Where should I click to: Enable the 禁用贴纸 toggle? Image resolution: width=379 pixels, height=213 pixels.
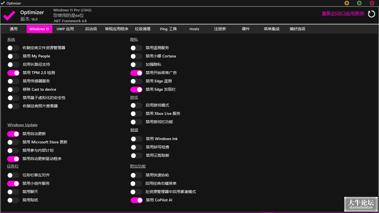(13, 200)
